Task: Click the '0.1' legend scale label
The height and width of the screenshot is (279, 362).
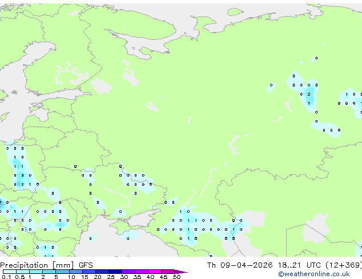Action: click(6, 277)
